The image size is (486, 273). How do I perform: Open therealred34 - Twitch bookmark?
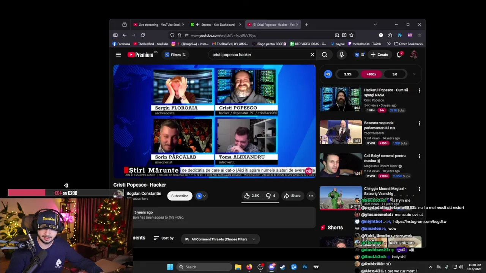click(x=364, y=44)
